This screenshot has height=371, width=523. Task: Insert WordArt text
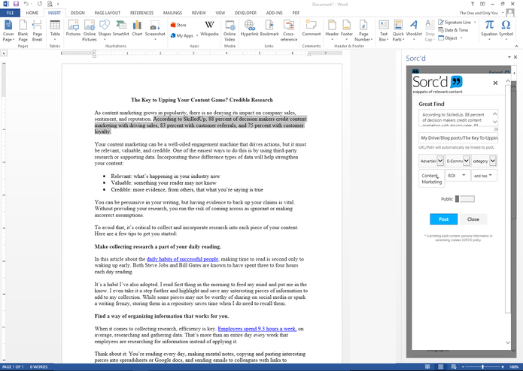414,30
